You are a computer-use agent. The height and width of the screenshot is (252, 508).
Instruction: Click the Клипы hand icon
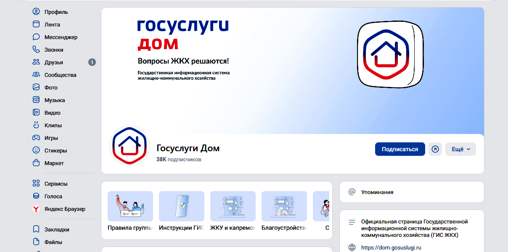click(x=36, y=125)
